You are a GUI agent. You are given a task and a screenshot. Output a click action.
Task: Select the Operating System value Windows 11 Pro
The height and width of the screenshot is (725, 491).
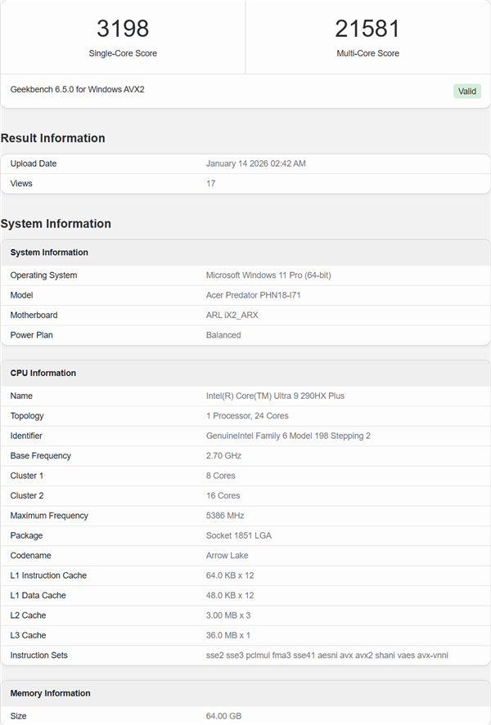[270, 275]
